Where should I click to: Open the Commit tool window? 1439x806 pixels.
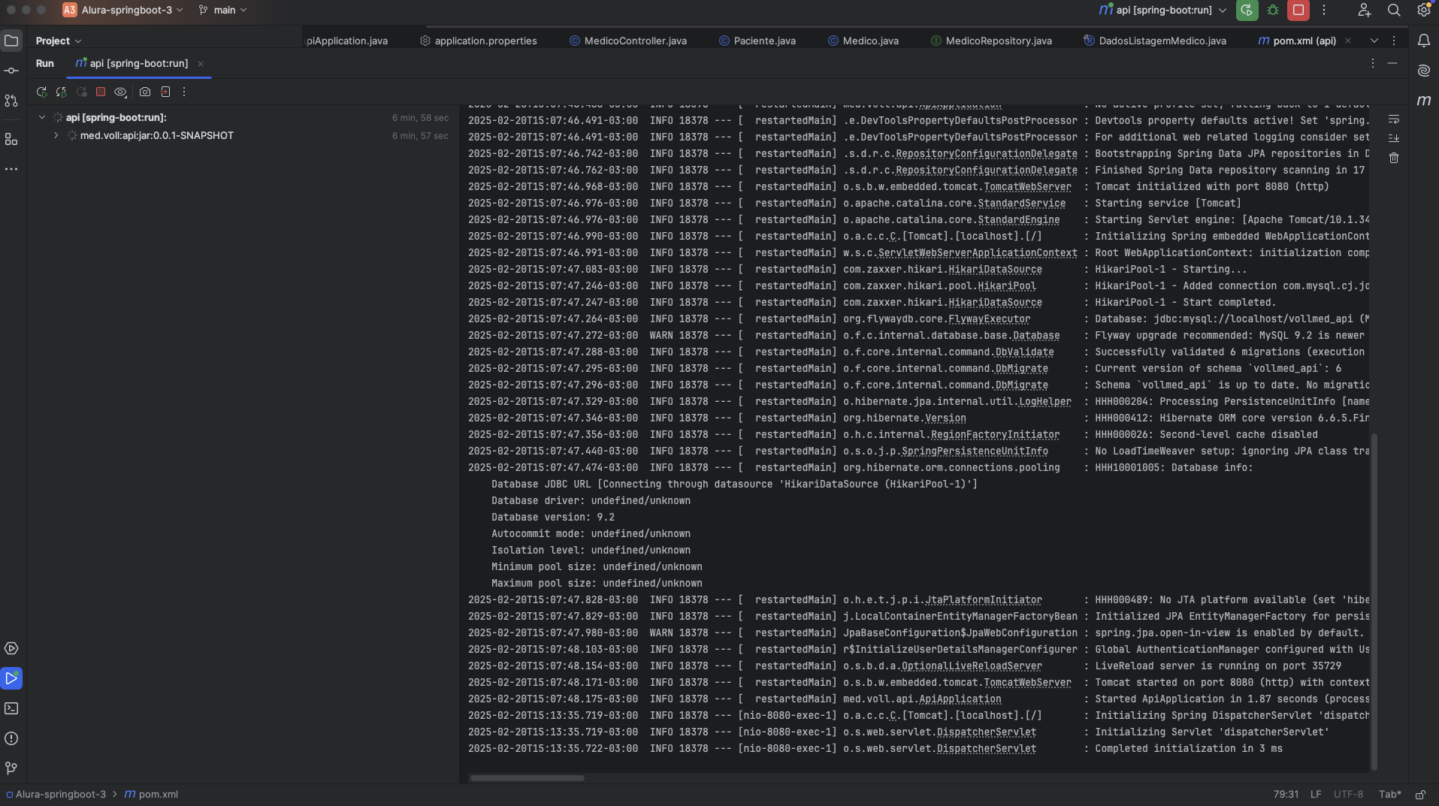click(11, 71)
